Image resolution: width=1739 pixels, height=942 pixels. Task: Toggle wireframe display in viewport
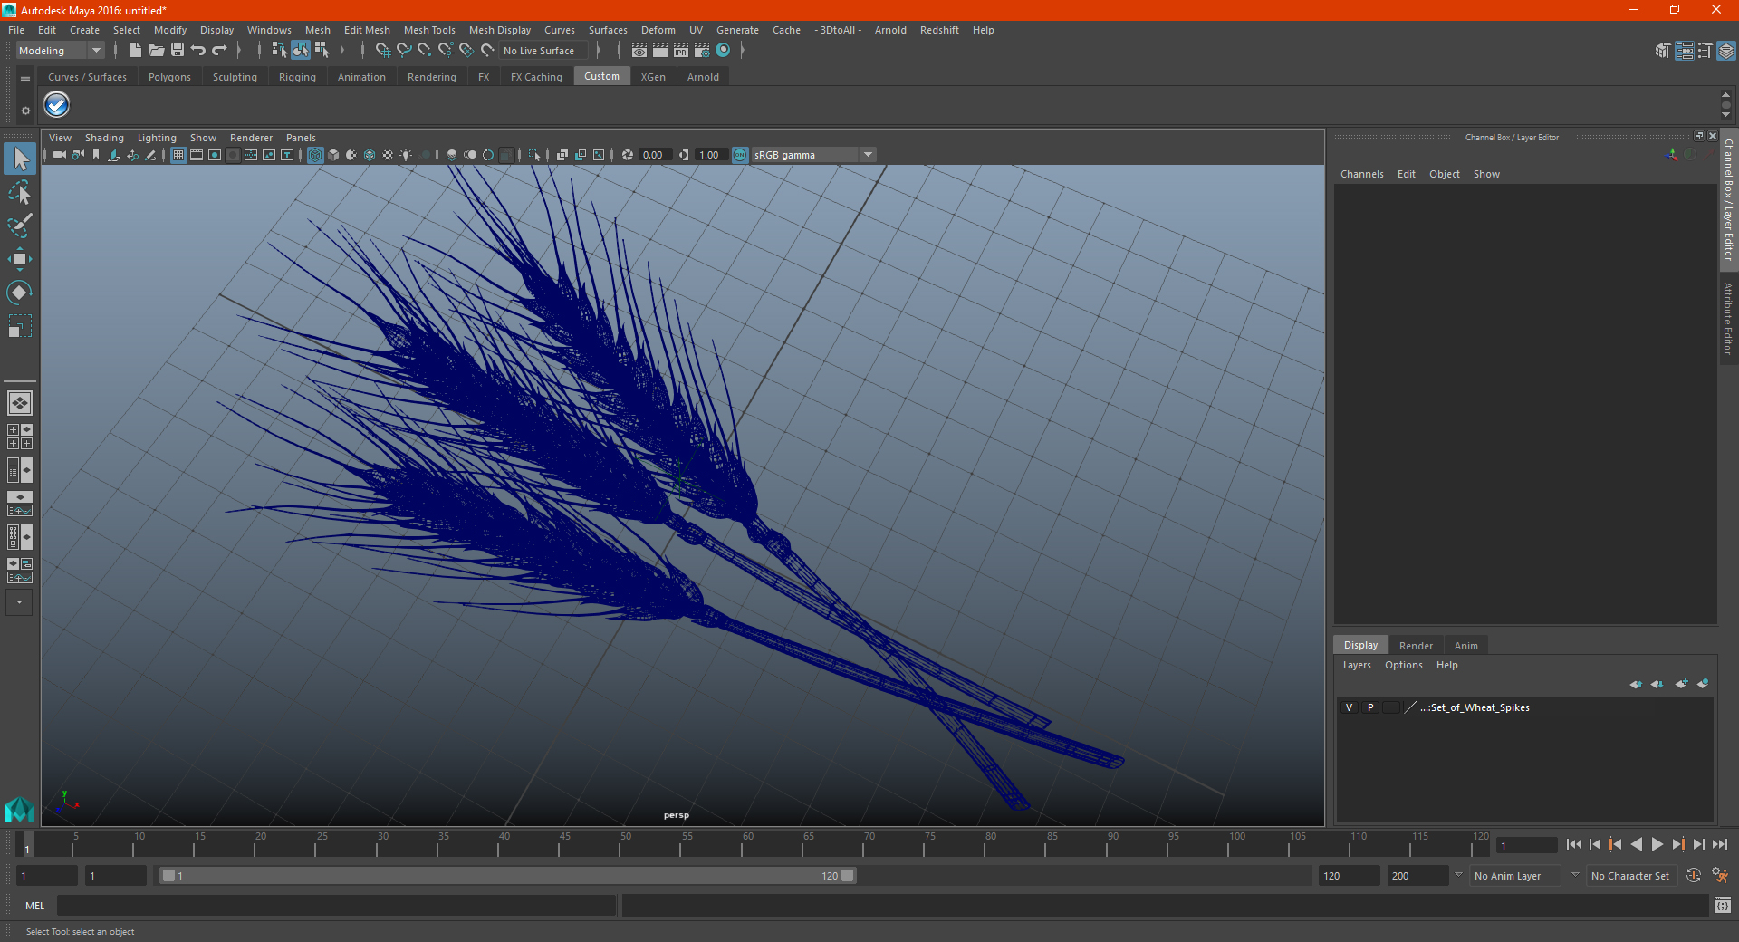315,155
